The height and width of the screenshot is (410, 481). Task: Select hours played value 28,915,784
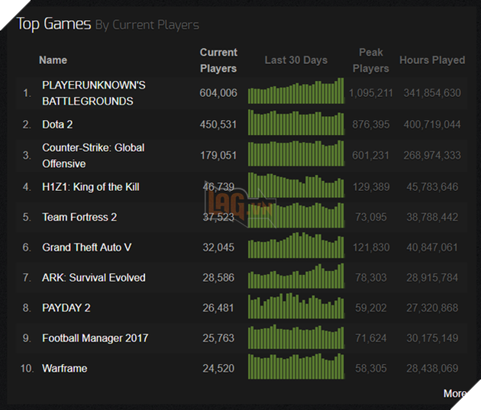(432, 278)
